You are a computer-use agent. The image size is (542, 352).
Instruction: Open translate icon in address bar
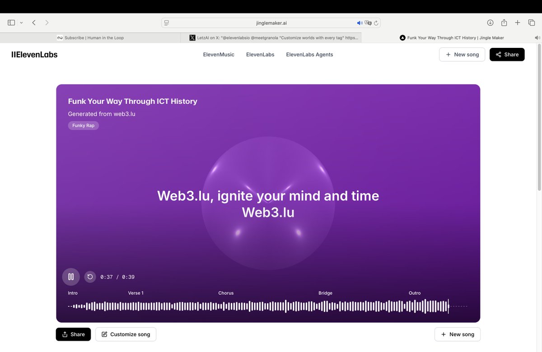tap(368, 23)
